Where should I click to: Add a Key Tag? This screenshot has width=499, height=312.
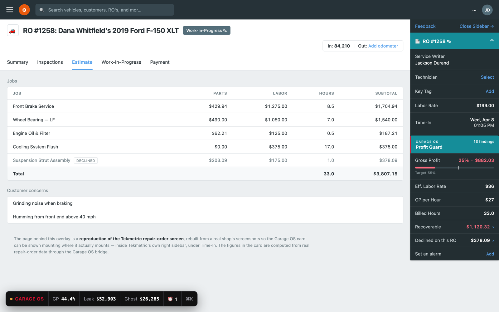click(x=490, y=91)
